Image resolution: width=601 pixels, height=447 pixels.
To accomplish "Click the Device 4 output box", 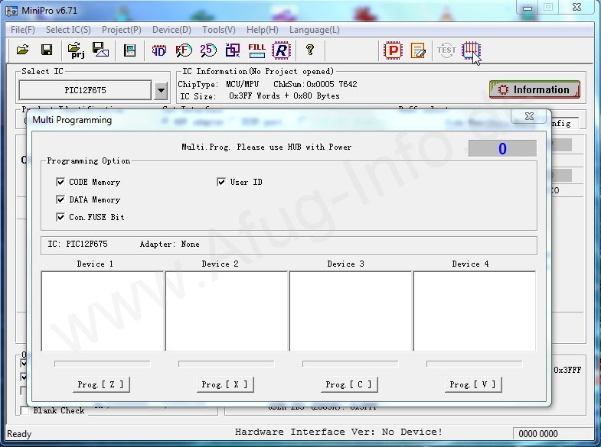I will 475,311.
